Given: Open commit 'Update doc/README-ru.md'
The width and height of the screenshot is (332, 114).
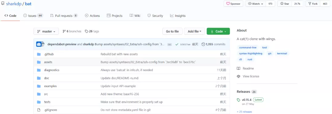Looking at the screenshot, I should point(119,78).
